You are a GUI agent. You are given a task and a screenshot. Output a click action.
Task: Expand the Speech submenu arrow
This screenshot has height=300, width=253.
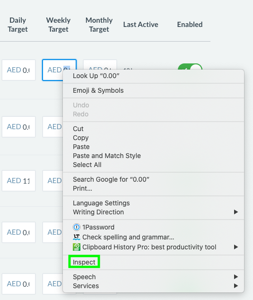click(x=236, y=277)
